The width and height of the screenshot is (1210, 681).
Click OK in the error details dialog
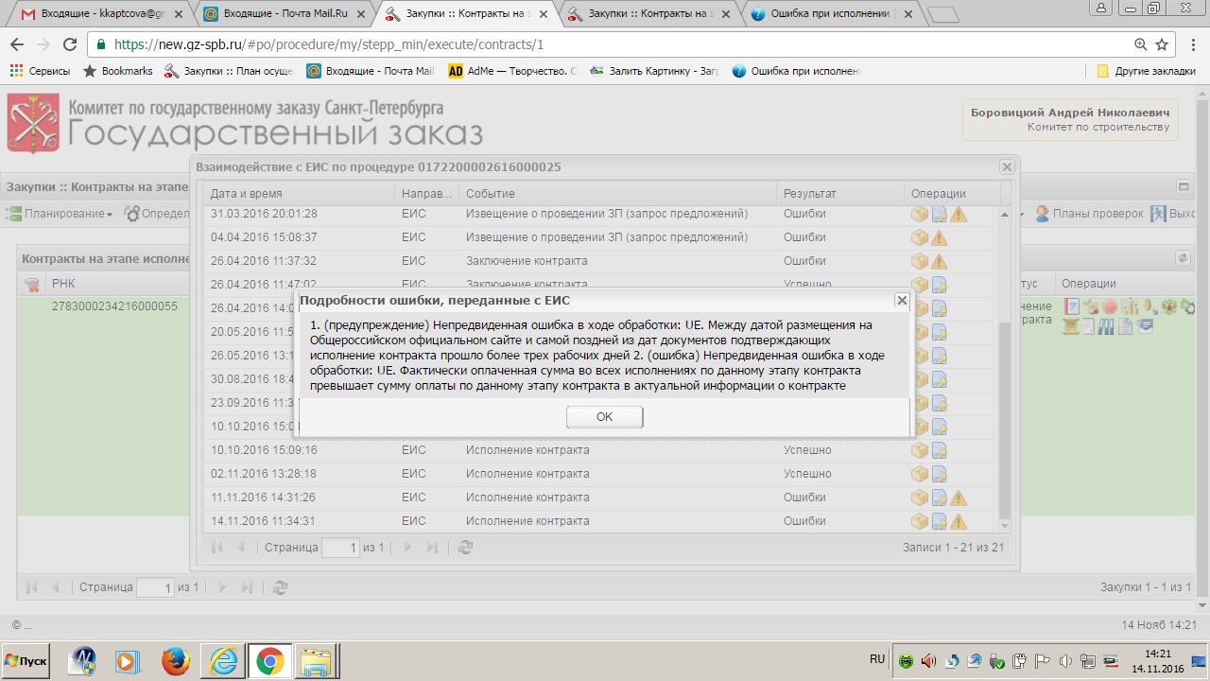click(604, 417)
